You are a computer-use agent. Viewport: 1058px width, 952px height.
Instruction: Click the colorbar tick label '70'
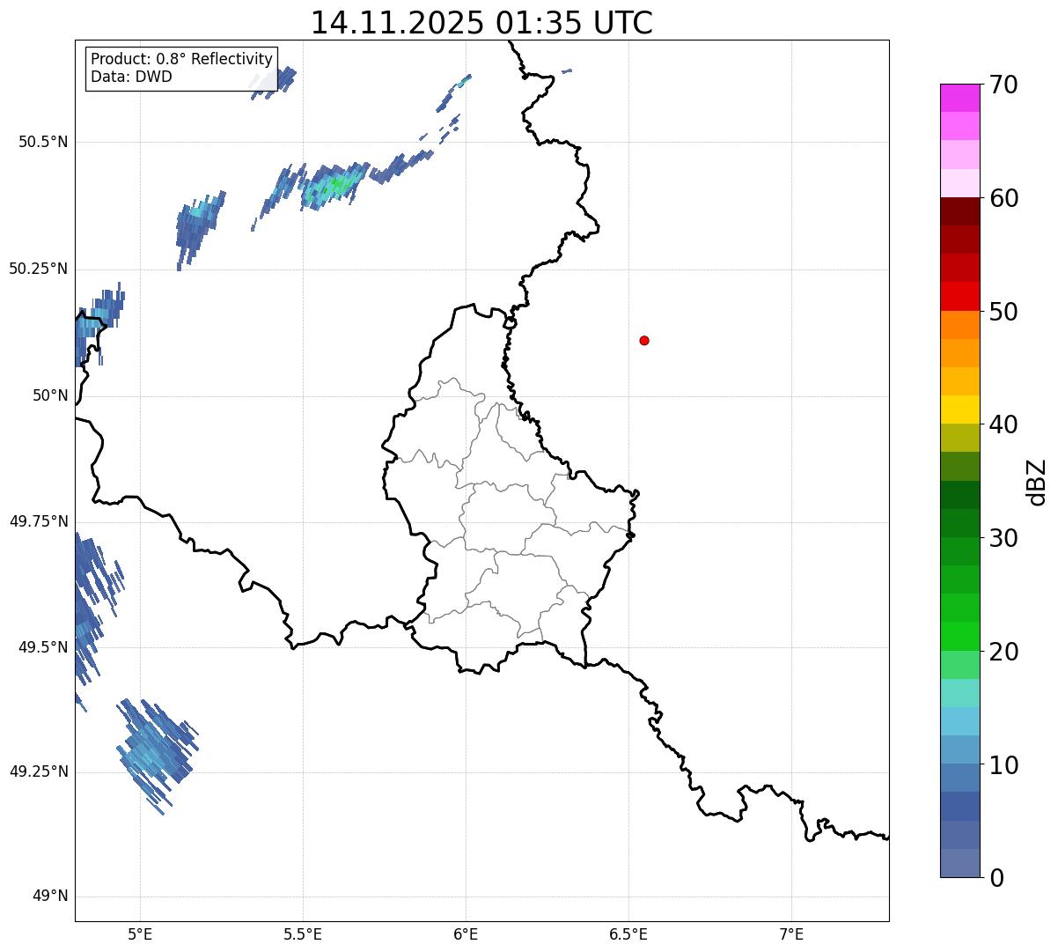click(1003, 85)
